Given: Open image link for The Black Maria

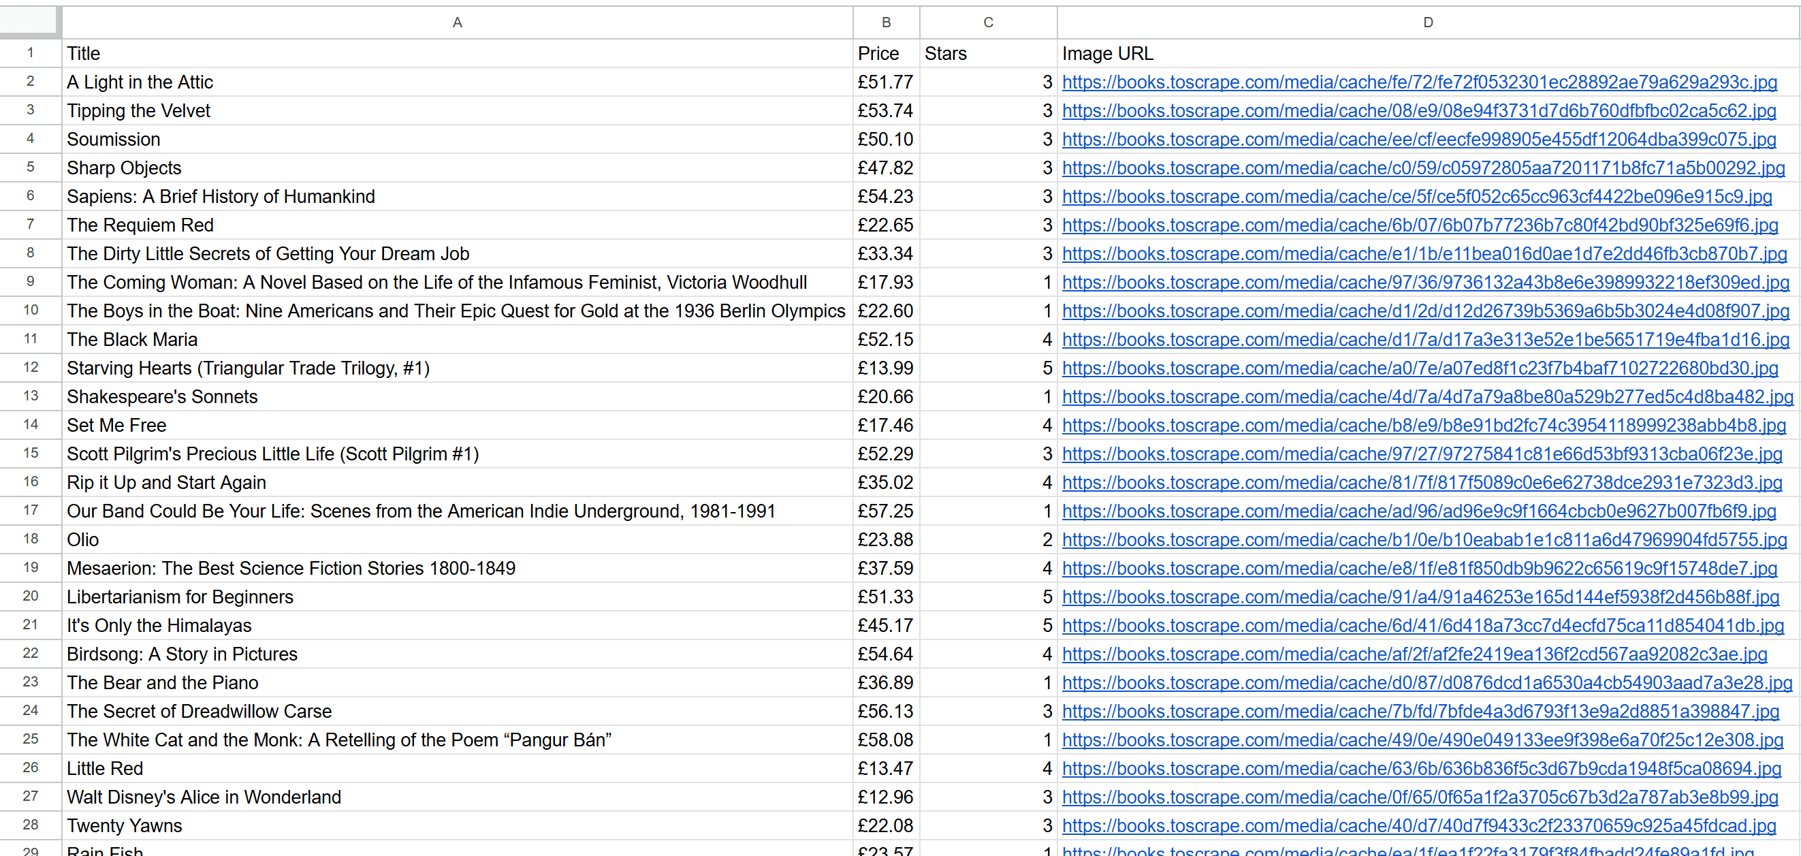Looking at the screenshot, I should click(x=1425, y=340).
